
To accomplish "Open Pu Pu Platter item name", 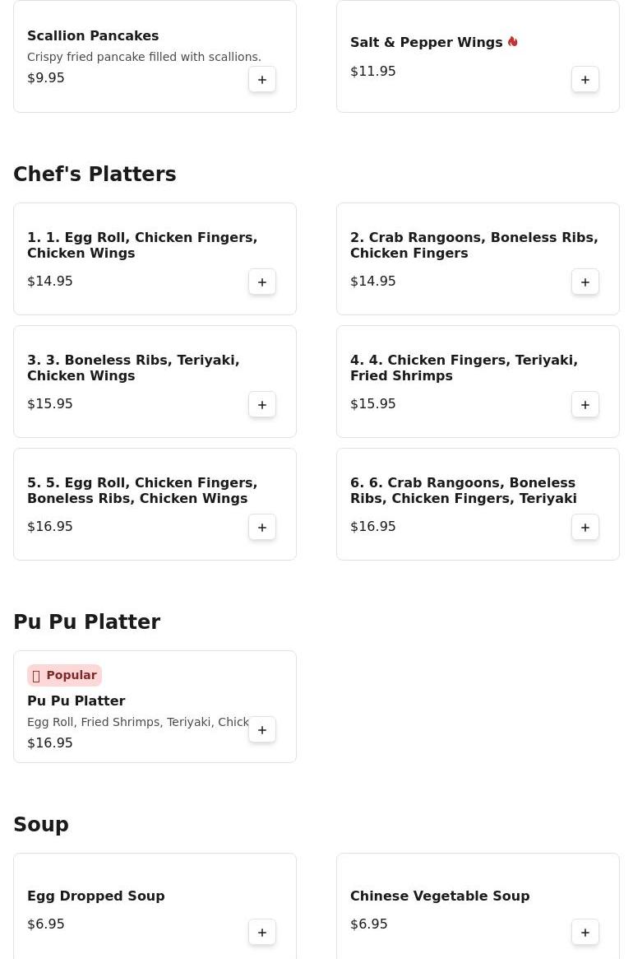I will 76,701.
